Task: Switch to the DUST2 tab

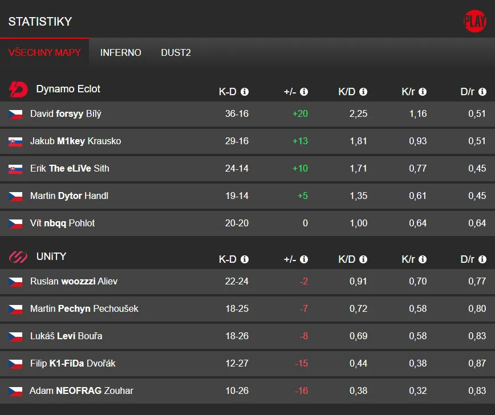Action: [176, 52]
